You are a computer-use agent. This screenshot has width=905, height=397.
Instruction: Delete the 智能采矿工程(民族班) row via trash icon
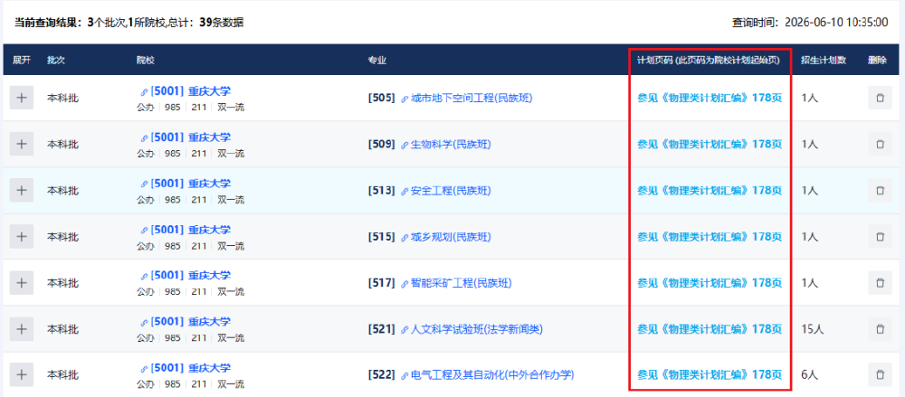pos(880,282)
